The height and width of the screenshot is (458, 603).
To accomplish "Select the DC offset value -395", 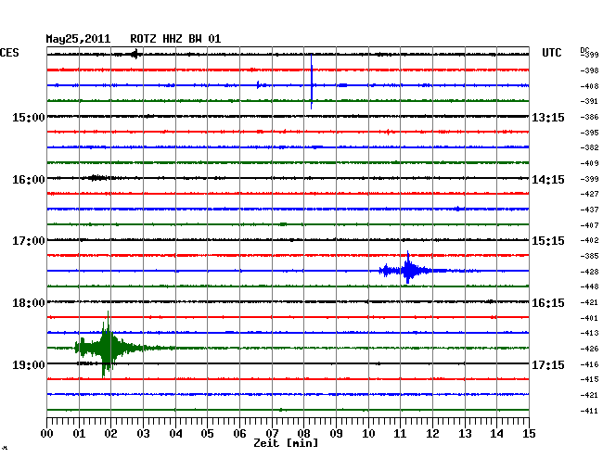I will coord(589,133).
